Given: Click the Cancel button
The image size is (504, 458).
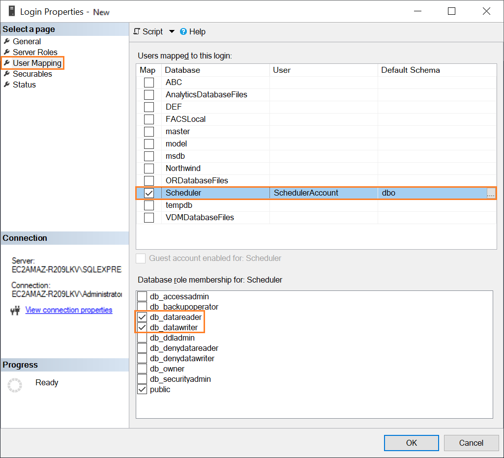Looking at the screenshot, I should coord(471,443).
